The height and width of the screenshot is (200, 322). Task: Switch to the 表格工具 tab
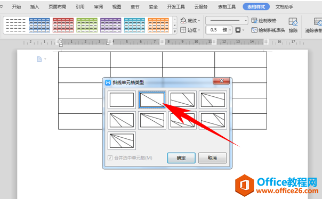coord(227,7)
